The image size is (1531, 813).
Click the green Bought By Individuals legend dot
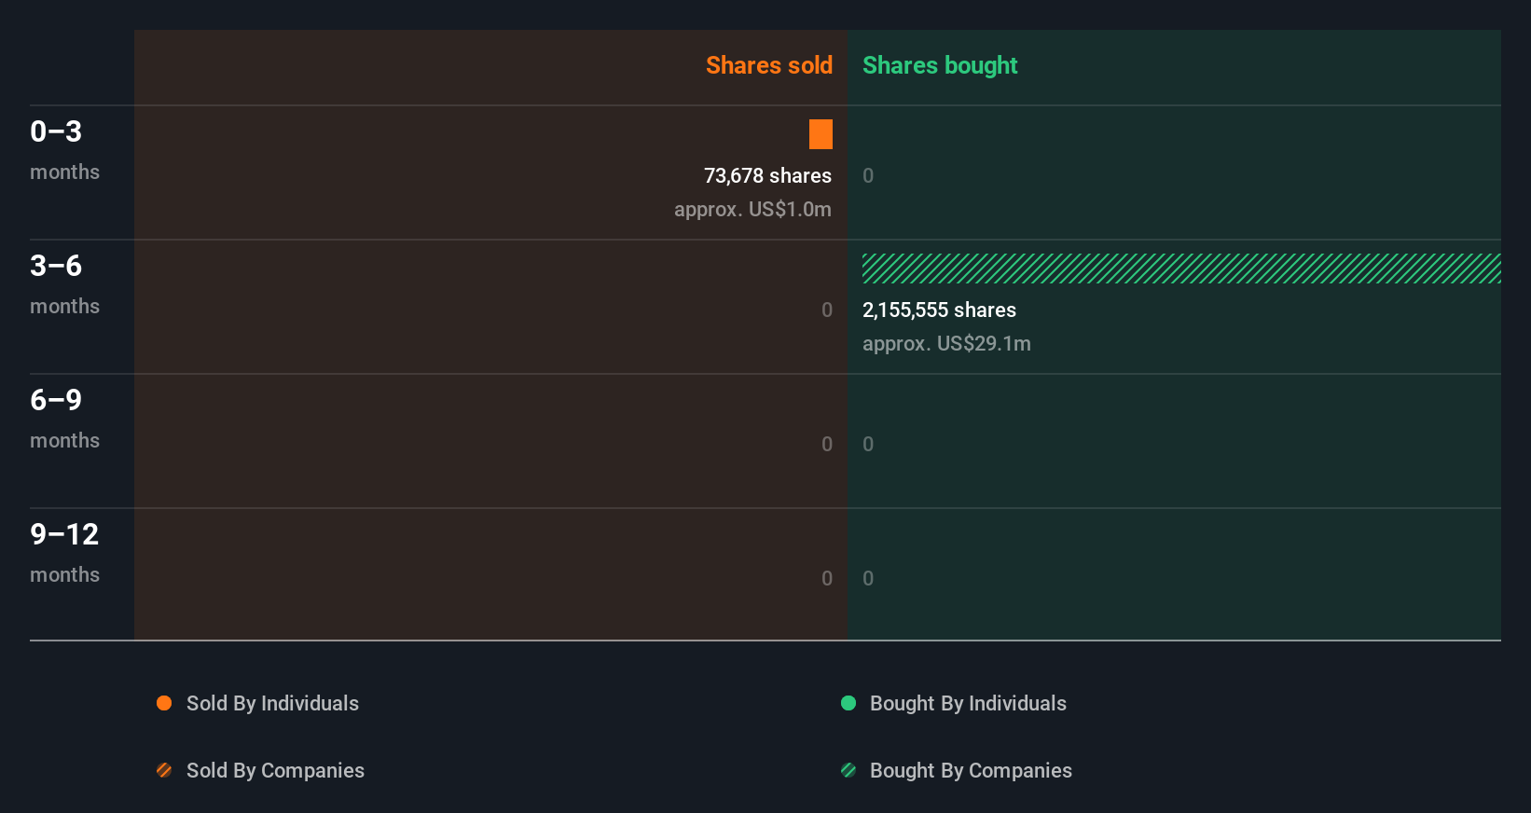(848, 703)
